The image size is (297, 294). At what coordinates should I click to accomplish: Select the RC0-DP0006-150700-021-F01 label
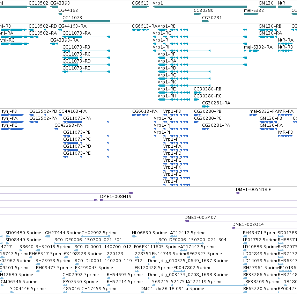pos(88,240)
